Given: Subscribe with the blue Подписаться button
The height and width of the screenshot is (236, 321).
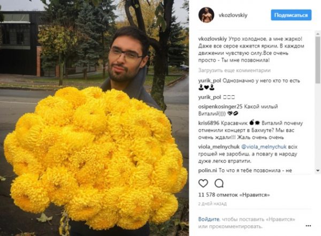Looking at the screenshot, I should (x=291, y=15).
